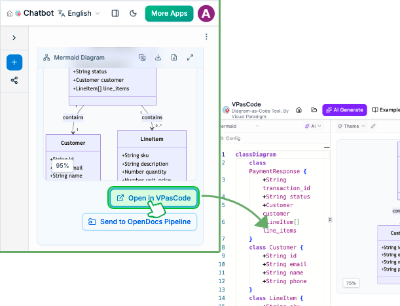Click the AI Generate button
This screenshot has height=306, width=400.
344,110
